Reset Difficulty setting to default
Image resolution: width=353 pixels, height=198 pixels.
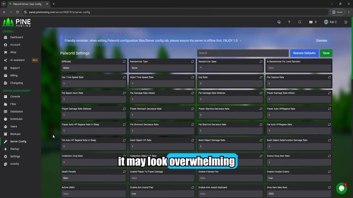124,62
